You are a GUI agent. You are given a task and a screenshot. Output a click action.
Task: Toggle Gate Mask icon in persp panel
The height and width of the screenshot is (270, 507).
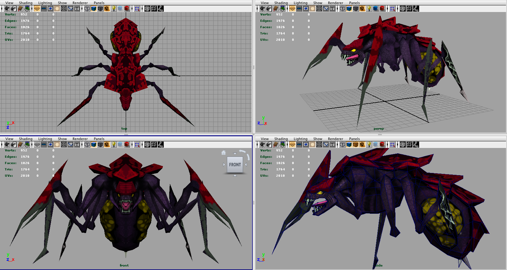coord(312,9)
